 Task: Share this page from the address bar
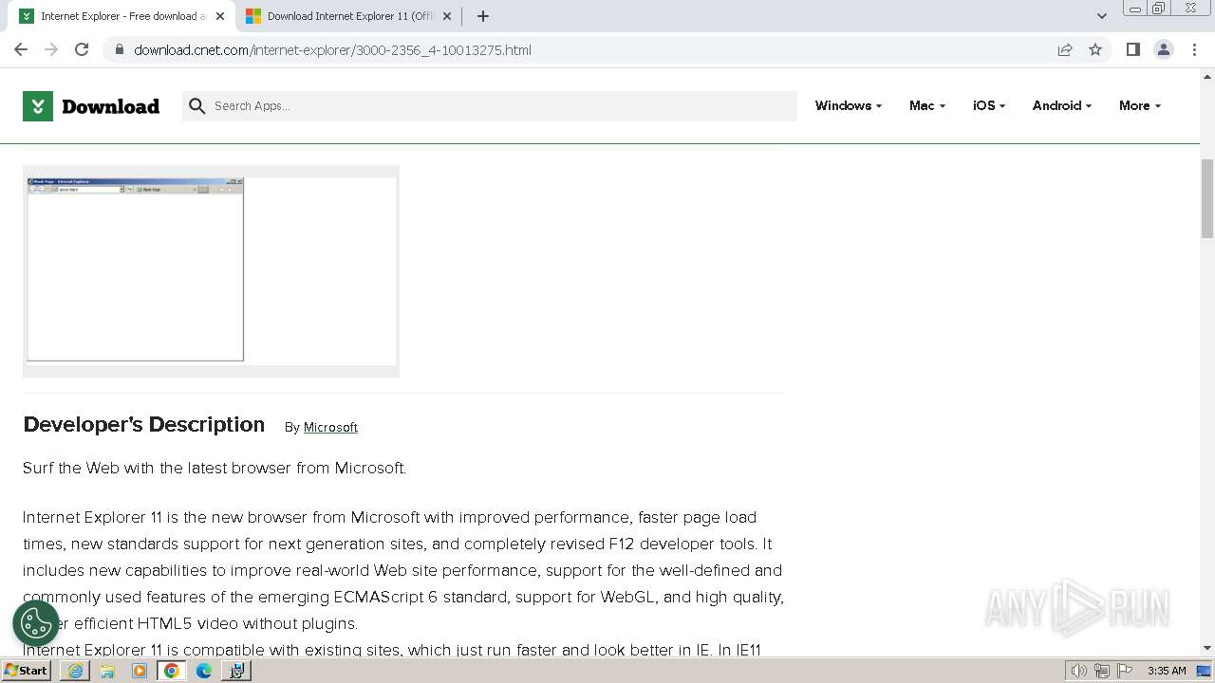click(x=1065, y=49)
